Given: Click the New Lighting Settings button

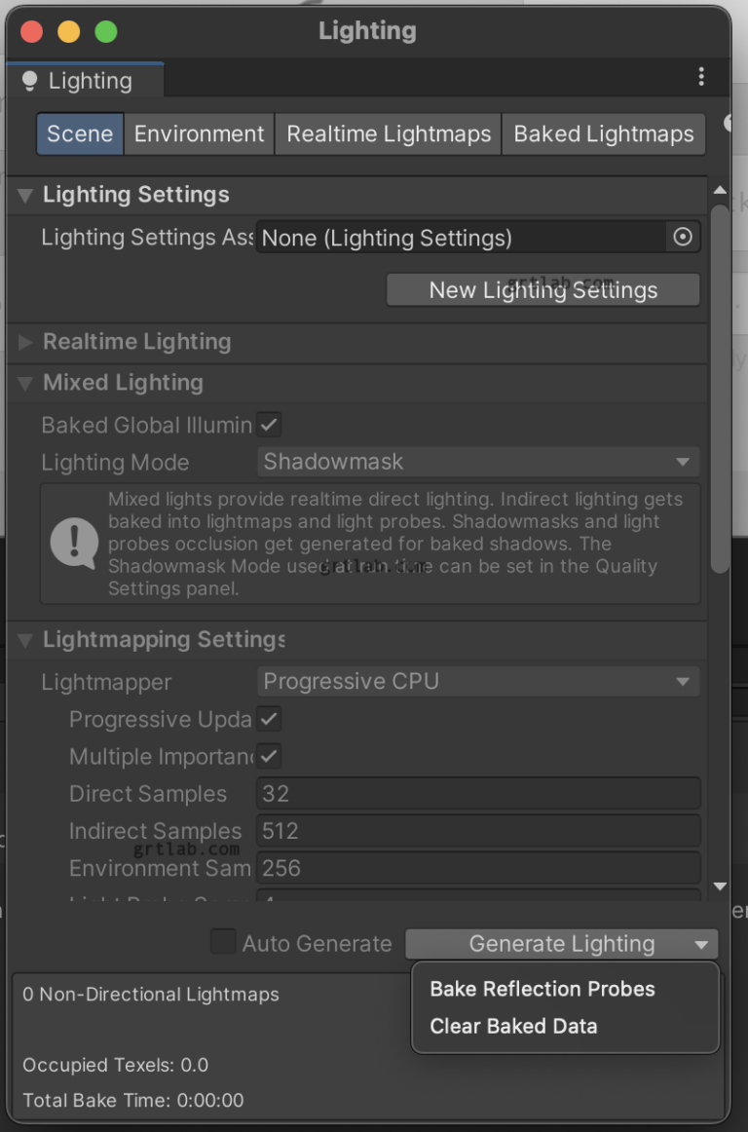Looking at the screenshot, I should point(542,289).
